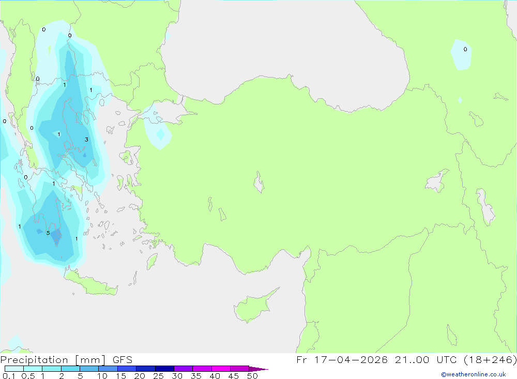Click the above-50 arrow tip of the legend
This screenshot has height=379, width=517.
(x=258, y=369)
